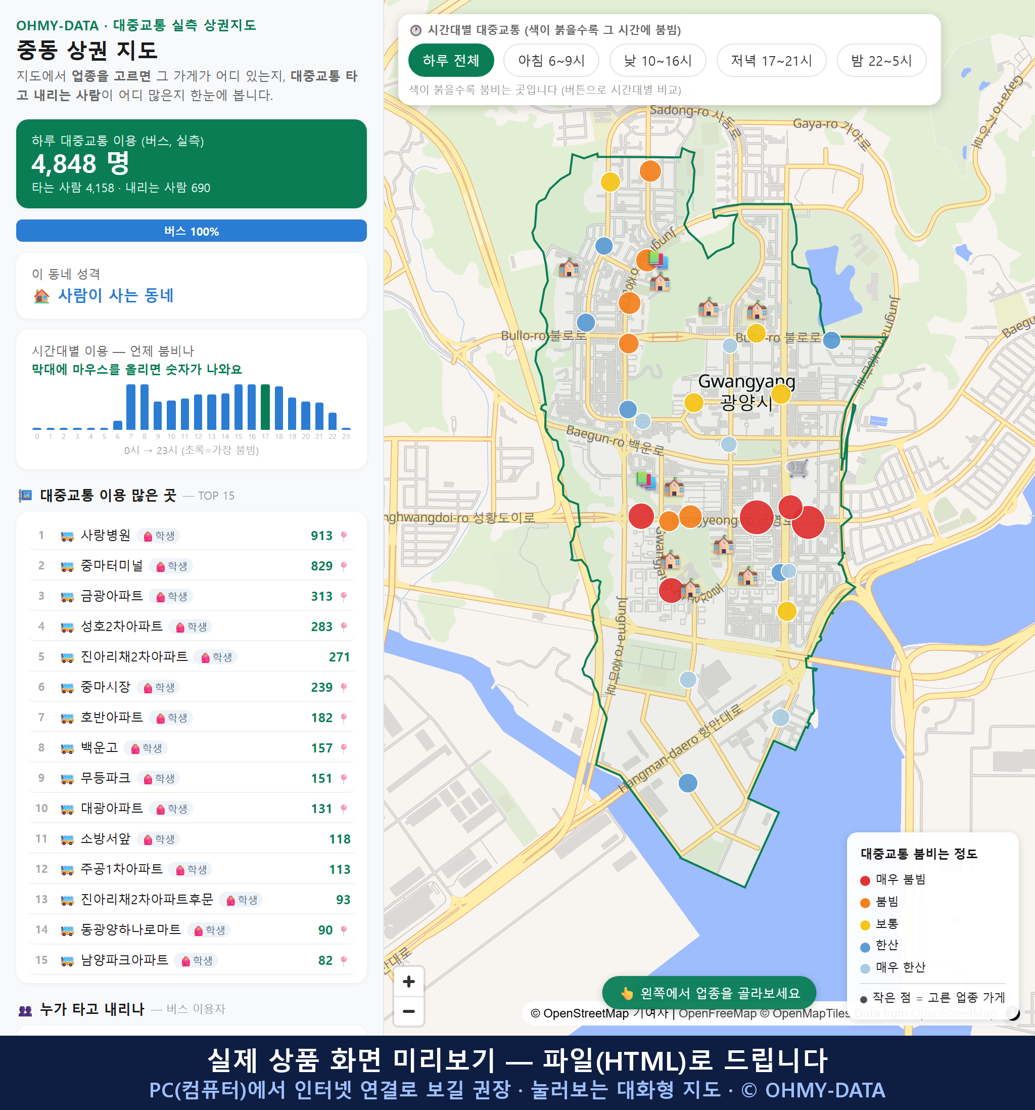Viewport: 1035px width, 1110px height.
Task: Click the yellow 보통 legend swatch
Action: click(865, 925)
